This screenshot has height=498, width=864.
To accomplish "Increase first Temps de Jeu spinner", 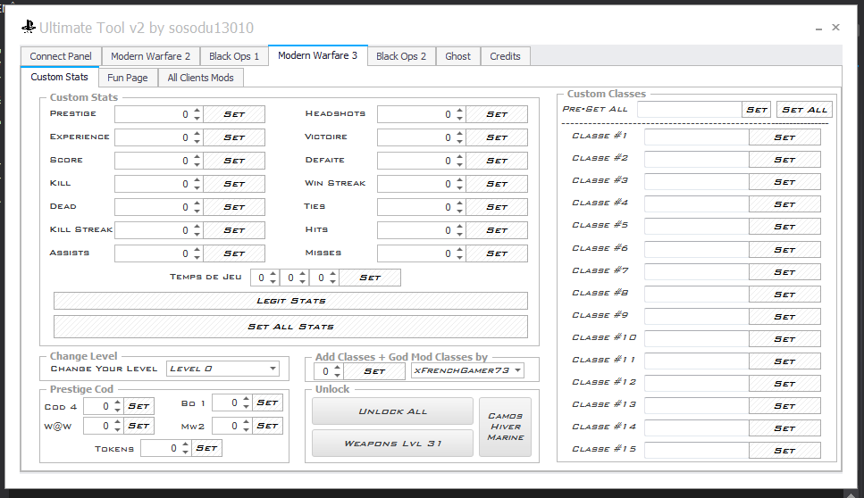I will click(273, 274).
